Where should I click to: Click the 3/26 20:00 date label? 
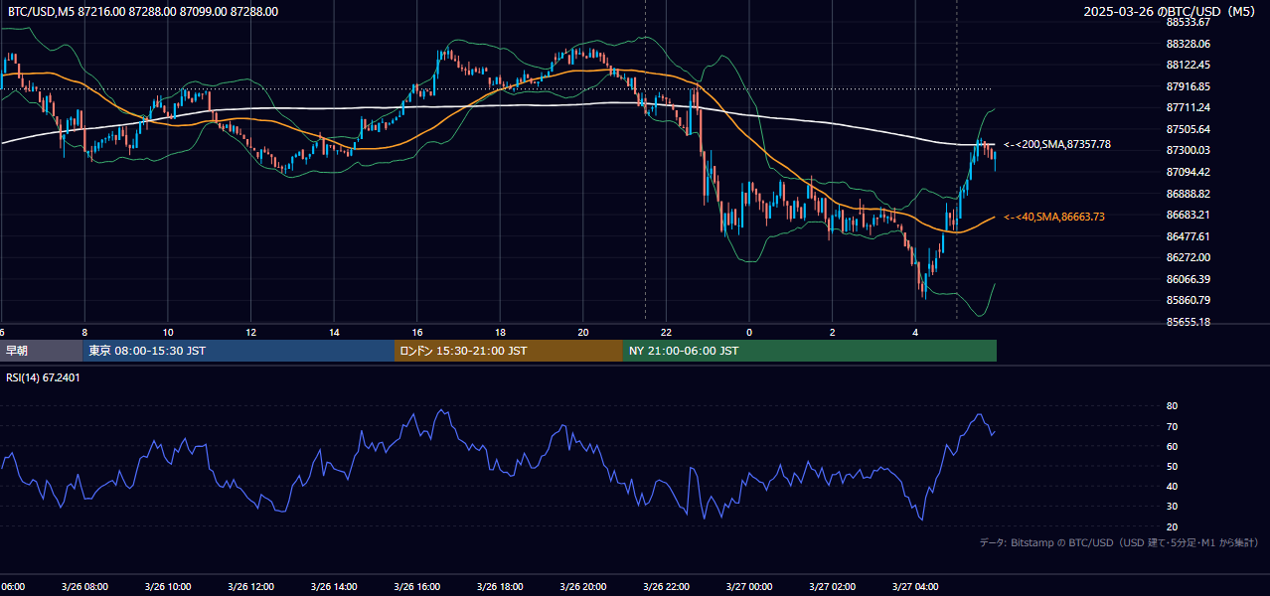tap(583, 587)
